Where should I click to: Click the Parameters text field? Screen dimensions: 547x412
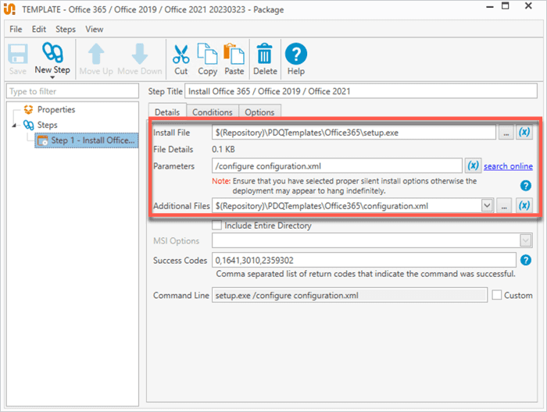[337, 165]
